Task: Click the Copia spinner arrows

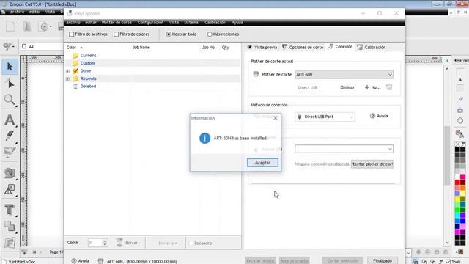Action: pyautogui.click(x=104, y=243)
